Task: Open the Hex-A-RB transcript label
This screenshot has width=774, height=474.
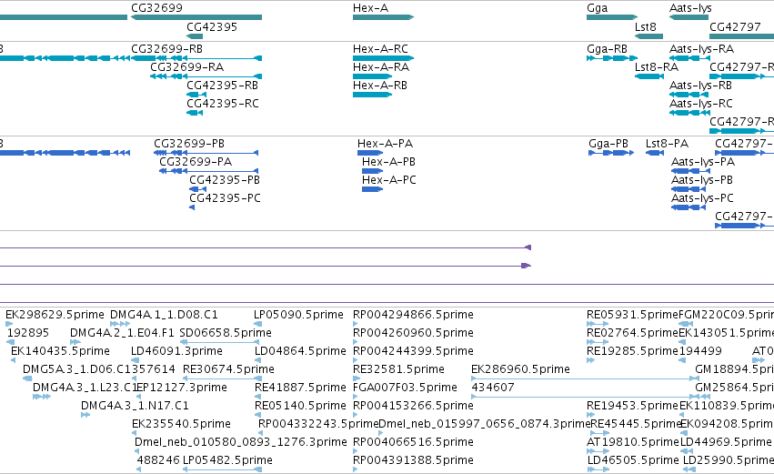Action: click(379, 86)
